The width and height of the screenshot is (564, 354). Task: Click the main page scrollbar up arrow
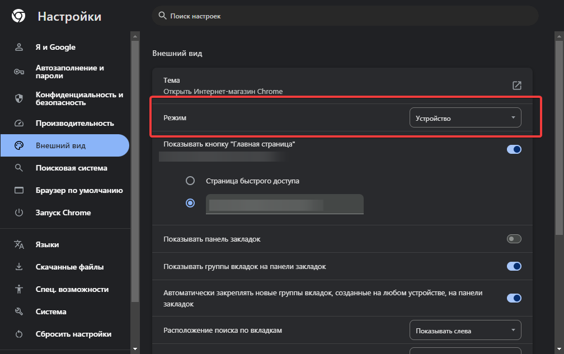tap(559, 36)
